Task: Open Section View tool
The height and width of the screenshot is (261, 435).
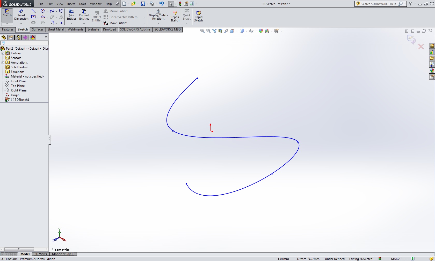Action: 220,31
